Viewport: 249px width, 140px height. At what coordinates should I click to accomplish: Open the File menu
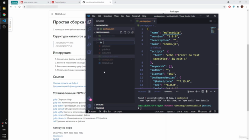pyautogui.click(x=94, y=16)
